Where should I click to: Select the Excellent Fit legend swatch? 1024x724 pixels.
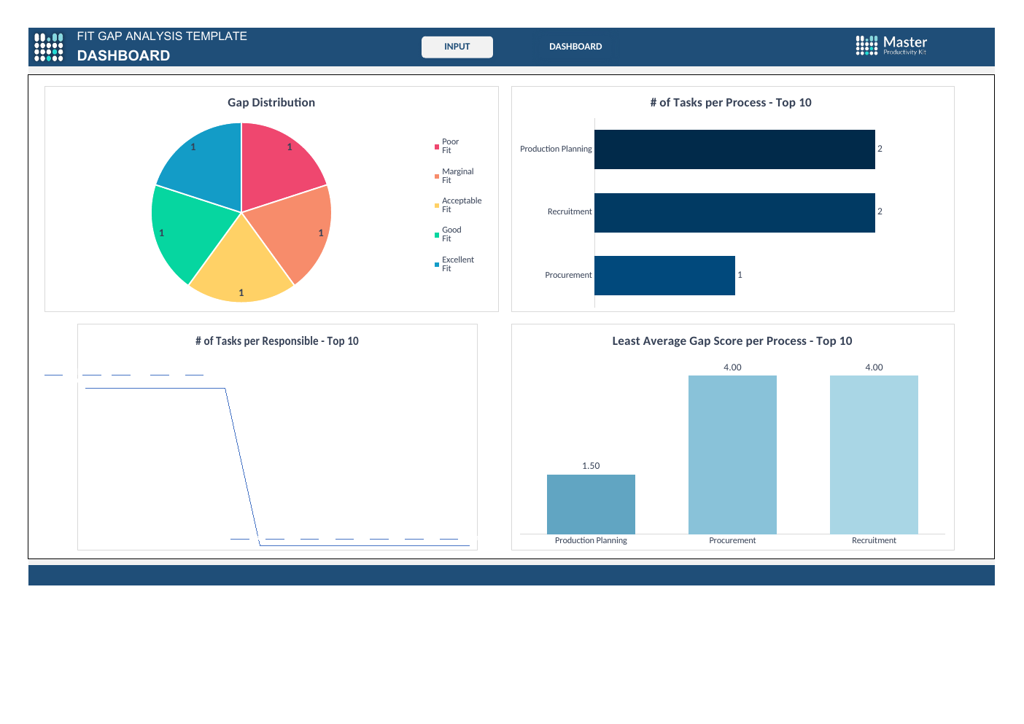click(437, 265)
